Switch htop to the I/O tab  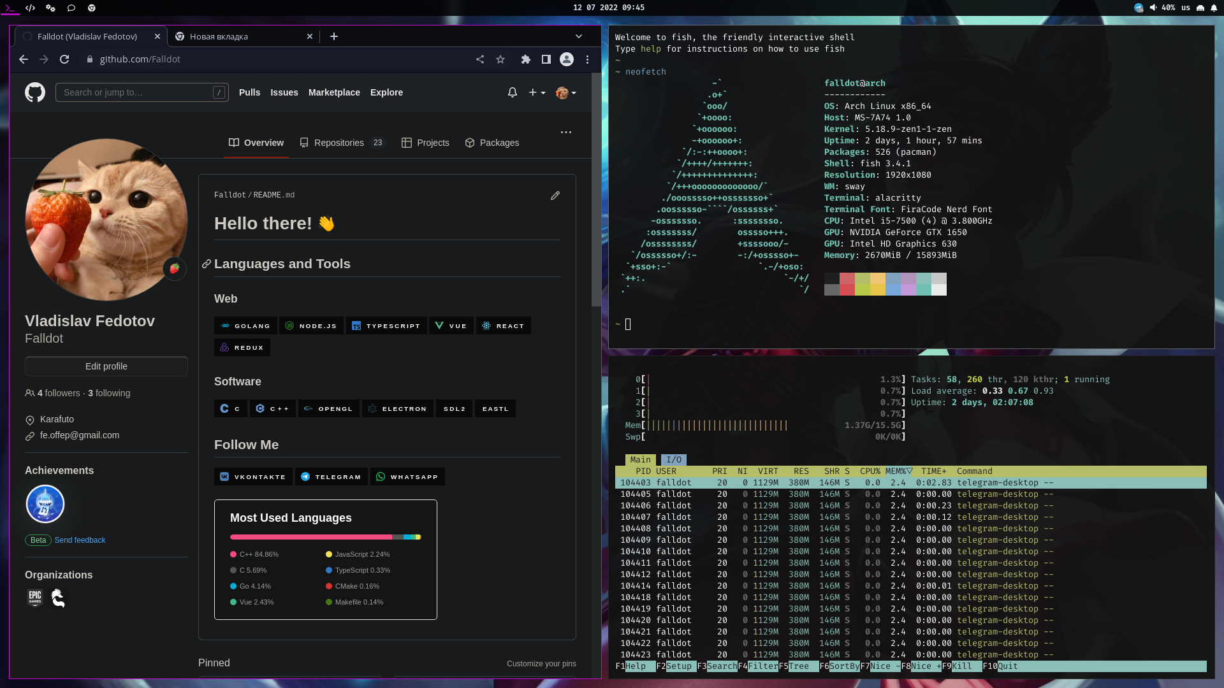(x=674, y=459)
